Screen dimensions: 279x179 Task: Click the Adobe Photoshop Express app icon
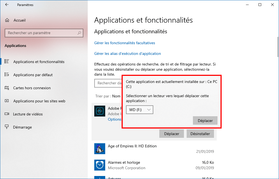coord(100,111)
